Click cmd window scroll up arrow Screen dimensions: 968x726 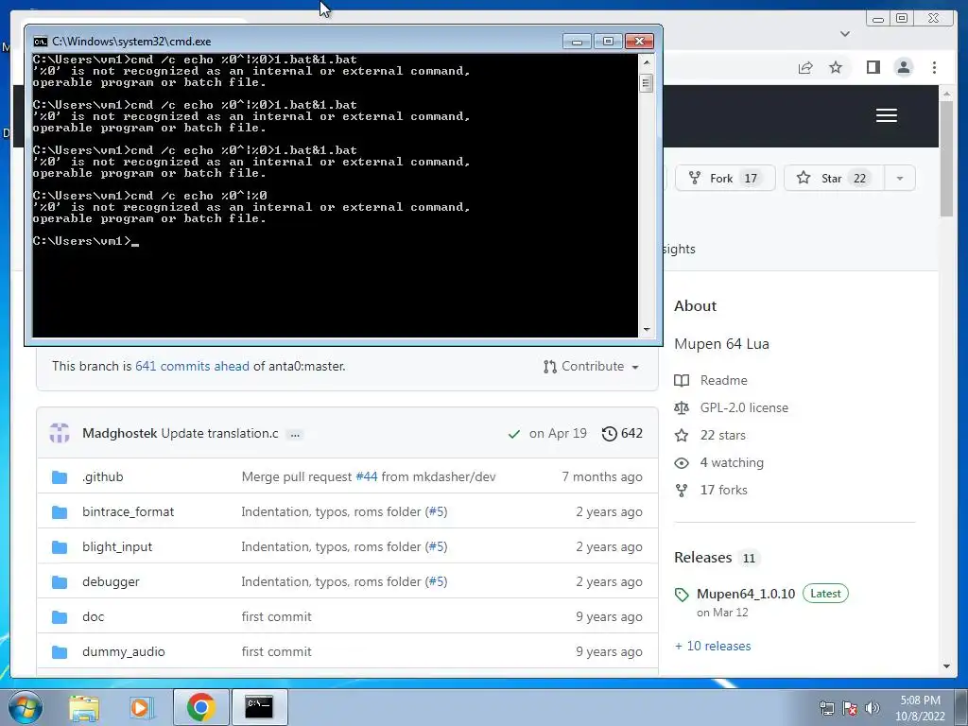[647, 61]
